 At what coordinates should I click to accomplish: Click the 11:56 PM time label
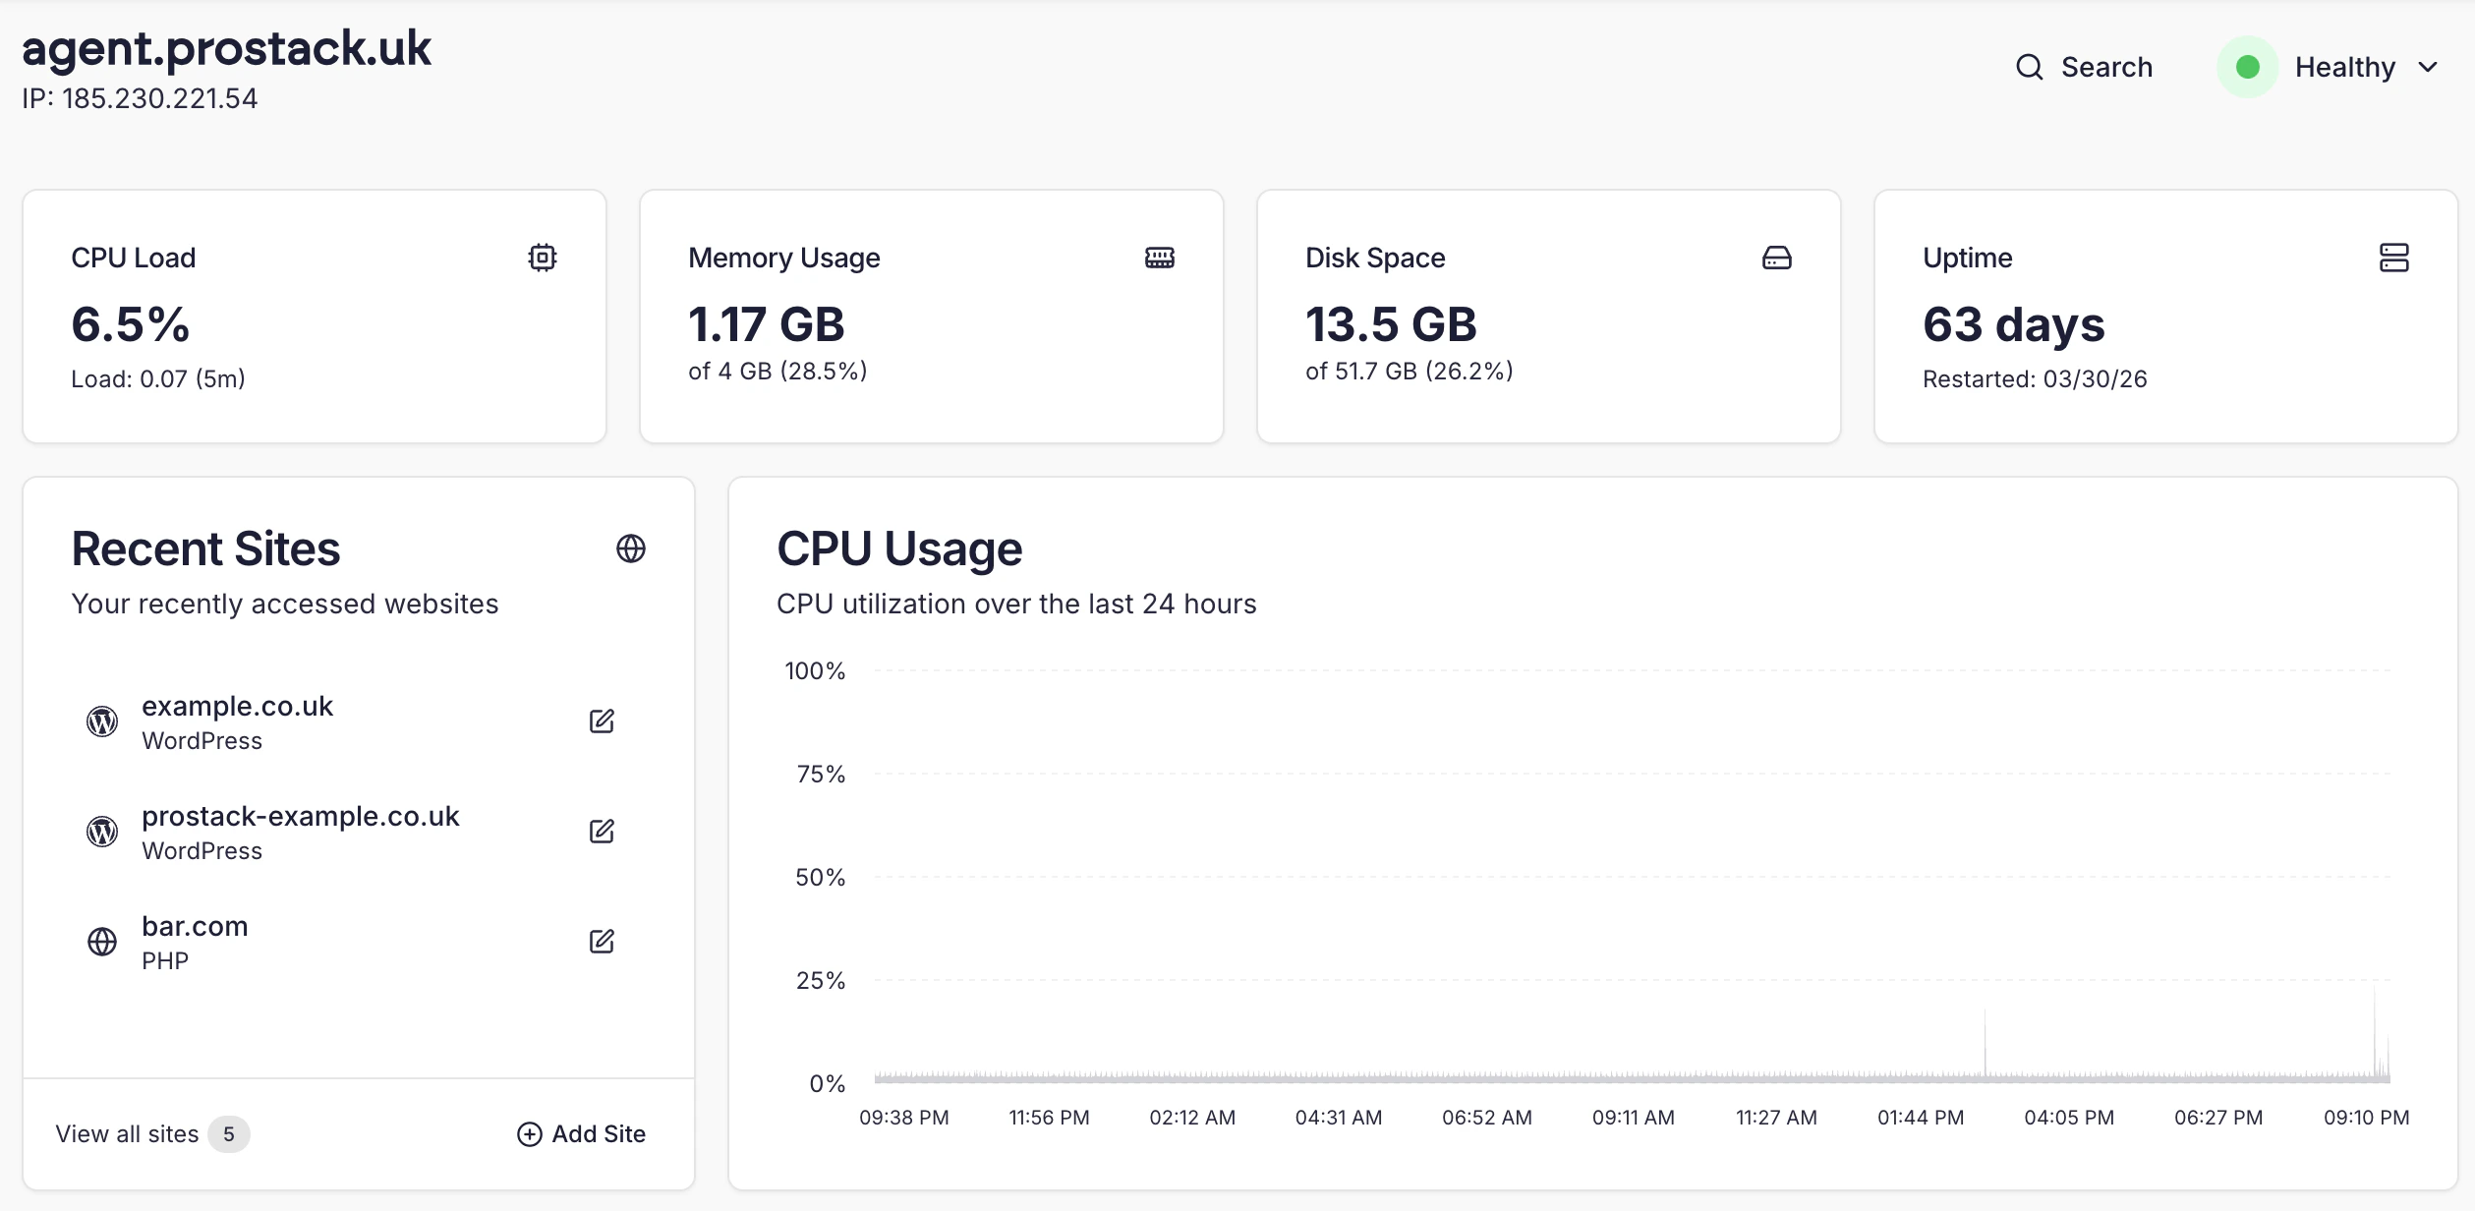click(x=1049, y=1118)
